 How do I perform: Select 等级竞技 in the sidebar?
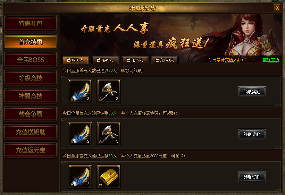coord(31,78)
